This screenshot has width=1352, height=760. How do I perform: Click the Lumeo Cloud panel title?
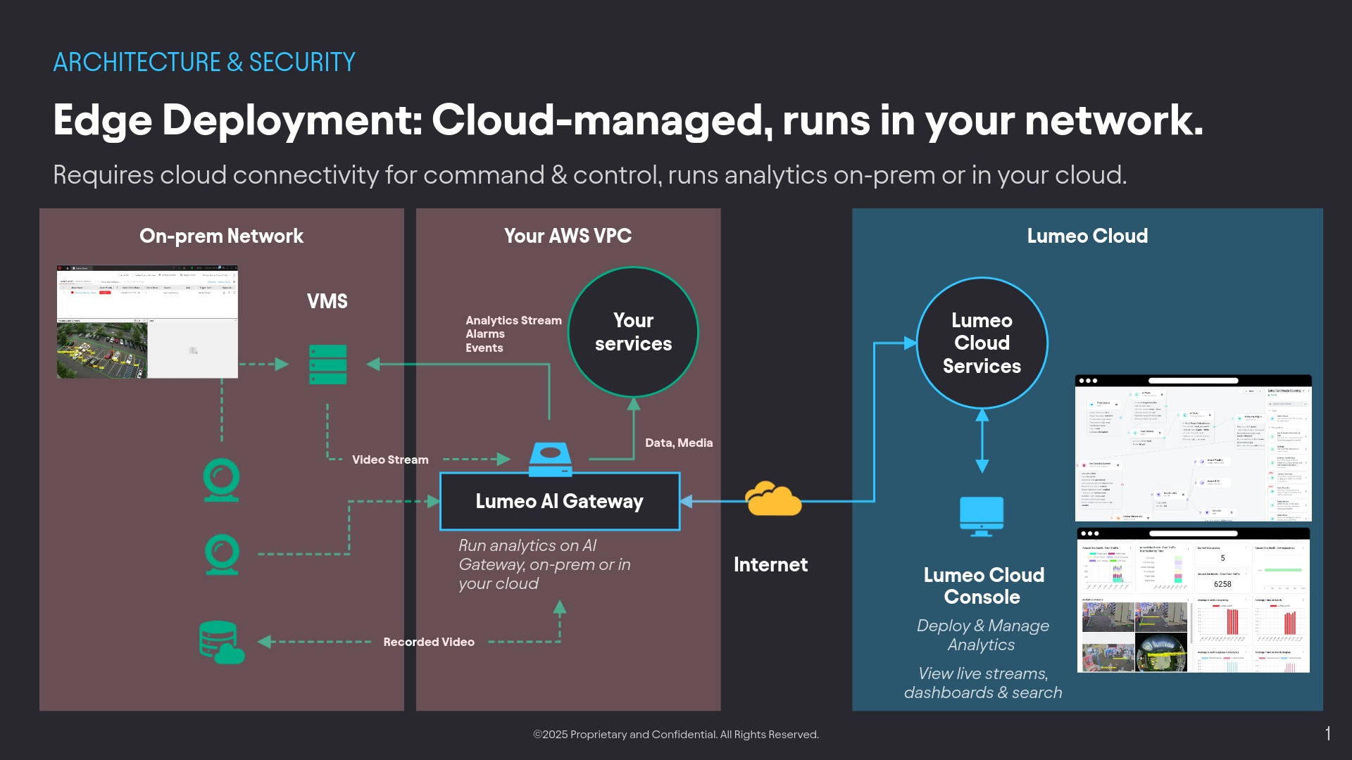(1087, 236)
